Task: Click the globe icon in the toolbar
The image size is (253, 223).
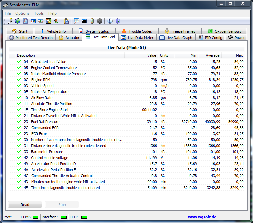Action: (x=17, y=21)
